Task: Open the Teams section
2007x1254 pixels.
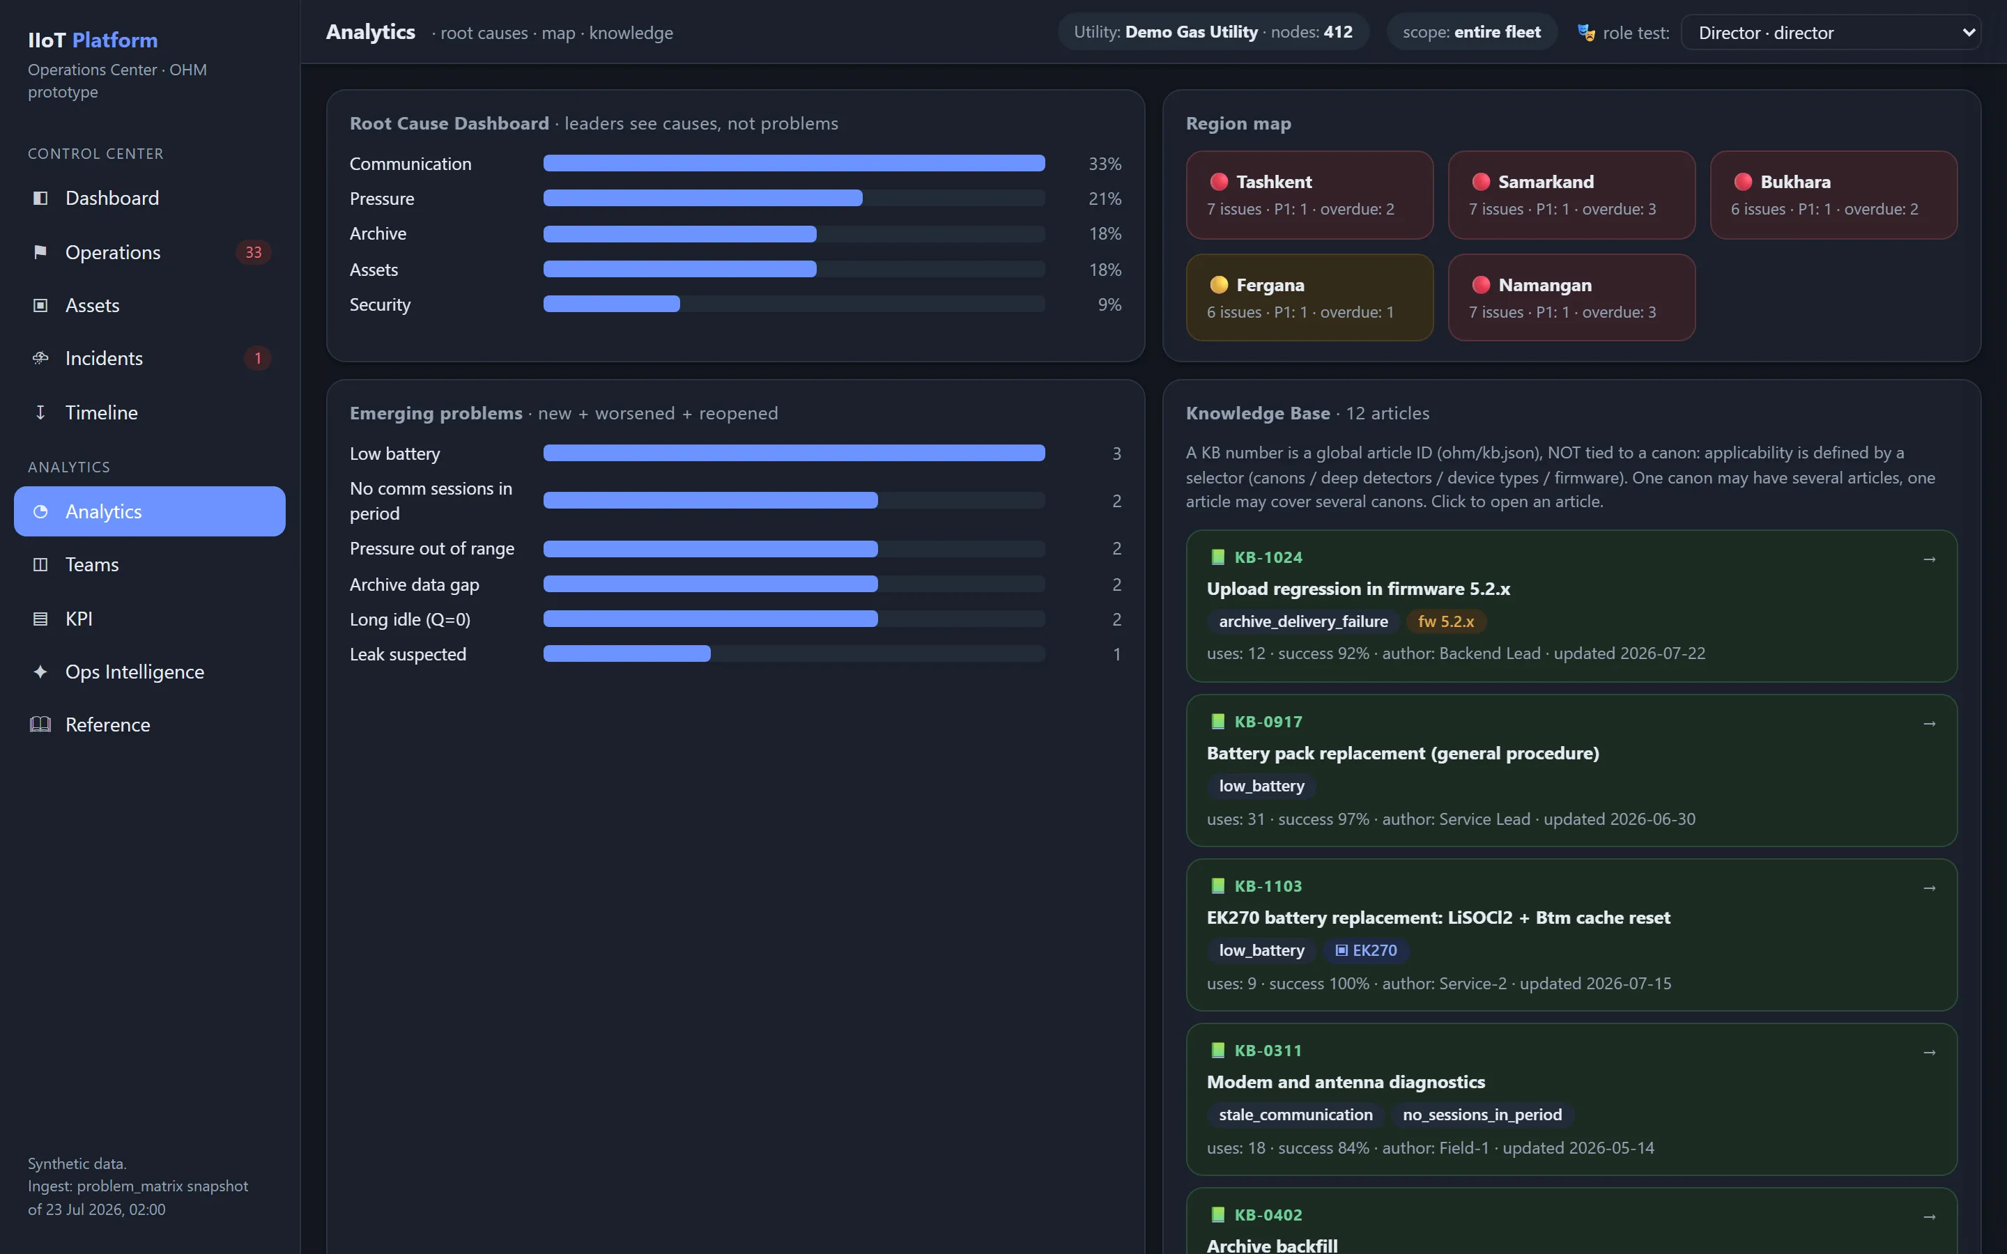Action: point(149,565)
